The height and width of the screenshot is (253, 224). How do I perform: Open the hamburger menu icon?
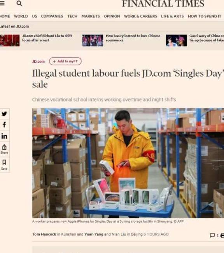(2, 3)
